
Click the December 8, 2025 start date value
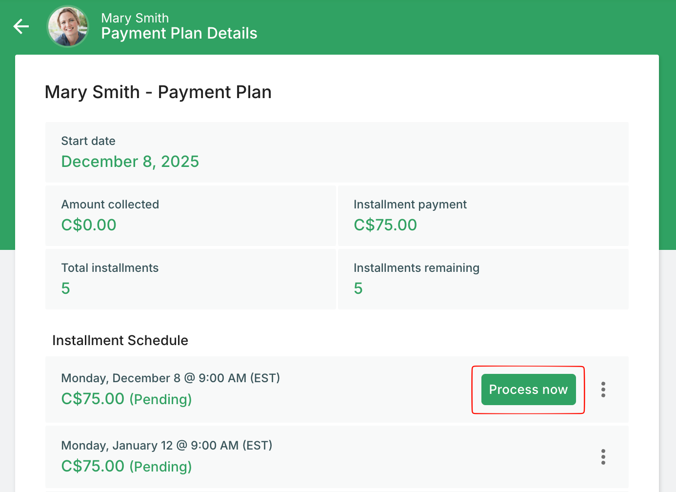130,162
